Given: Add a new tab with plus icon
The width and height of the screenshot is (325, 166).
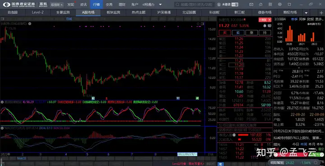Looking at the screenshot, I should pyautogui.click(x=321, y=13).
